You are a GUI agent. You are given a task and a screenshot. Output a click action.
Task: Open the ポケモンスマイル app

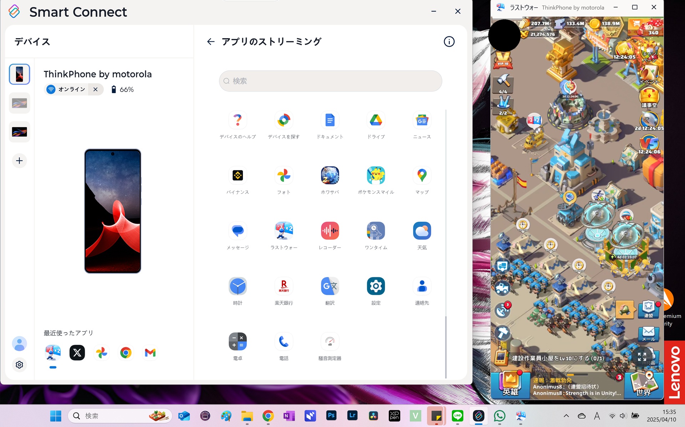[376, 175]
